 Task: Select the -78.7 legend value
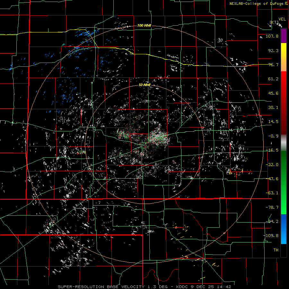272,207
